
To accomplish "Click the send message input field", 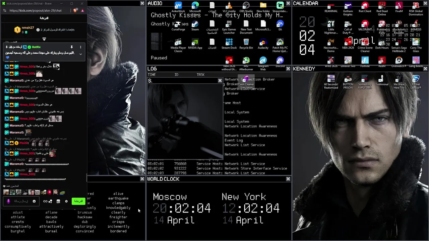I will coord(22,201).
